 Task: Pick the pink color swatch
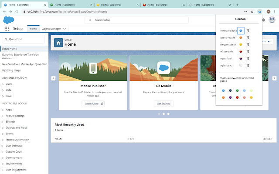click(x=244, y=97)
